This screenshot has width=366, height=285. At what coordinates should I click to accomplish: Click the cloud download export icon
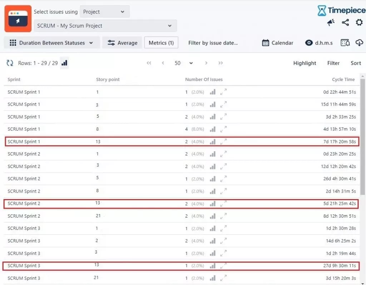click(x=359, y=43)
